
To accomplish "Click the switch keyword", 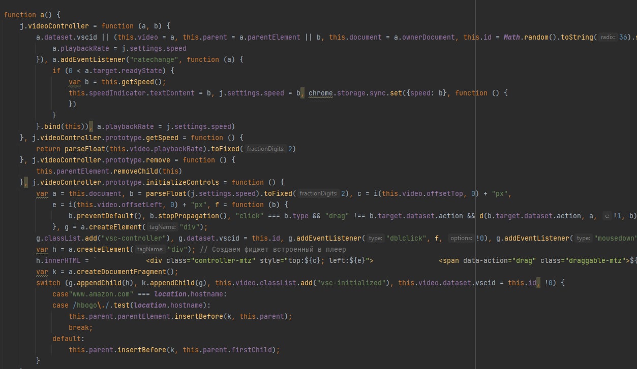I will (48, 283).
